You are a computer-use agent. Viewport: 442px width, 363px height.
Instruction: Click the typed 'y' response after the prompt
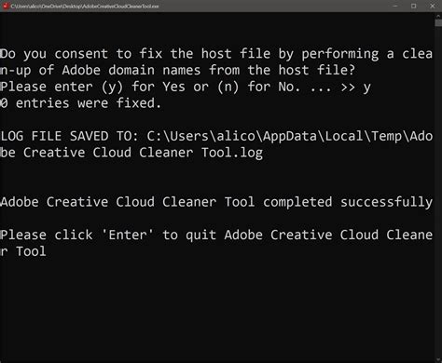tap(366, 87)
